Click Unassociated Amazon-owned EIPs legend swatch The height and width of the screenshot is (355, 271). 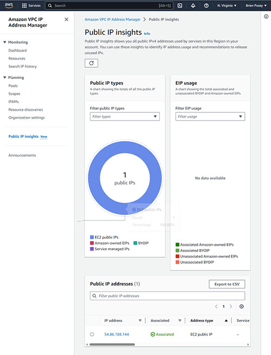(x=177, y=256)
